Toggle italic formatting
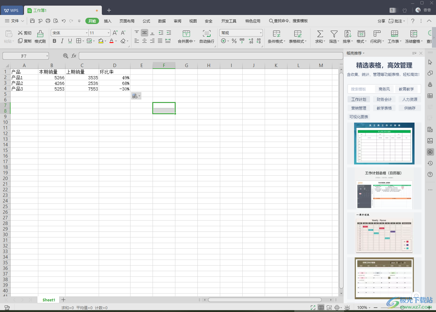 point(62,41)
